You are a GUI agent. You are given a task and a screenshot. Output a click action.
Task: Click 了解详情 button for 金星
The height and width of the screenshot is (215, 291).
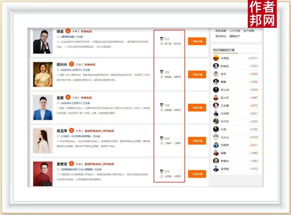197,108
